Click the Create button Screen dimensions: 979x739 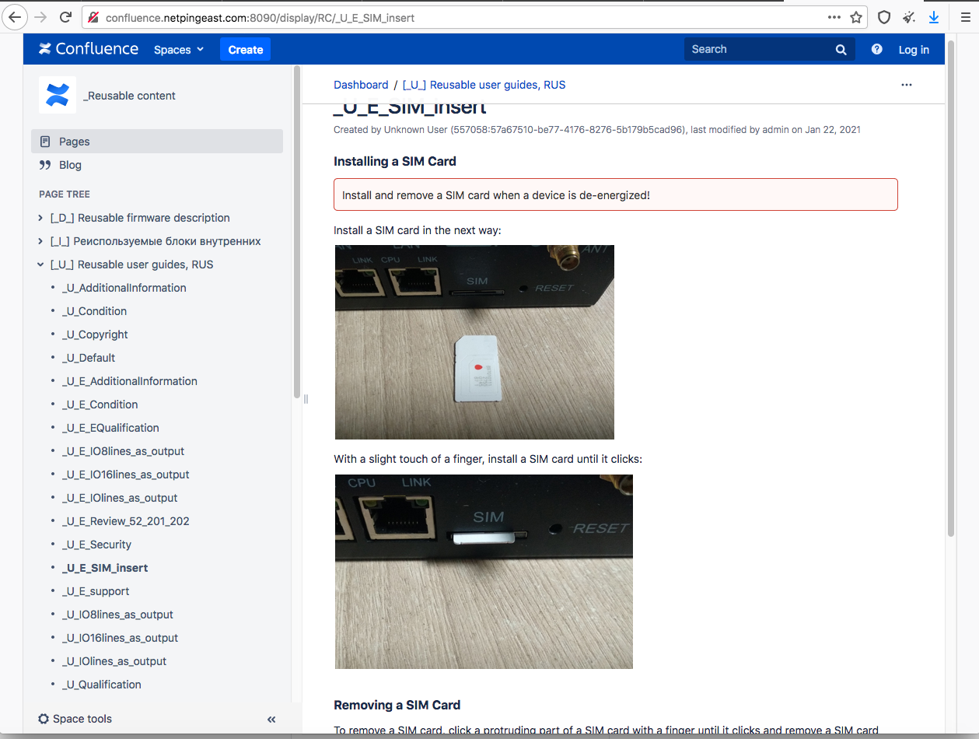click(246, 50)
